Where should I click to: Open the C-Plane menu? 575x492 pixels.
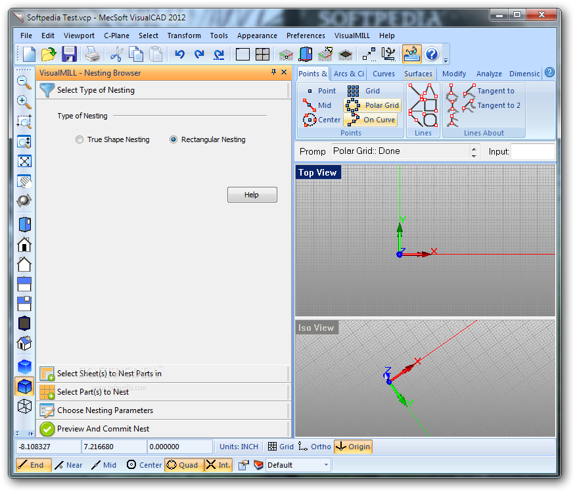tap(116, 36)
